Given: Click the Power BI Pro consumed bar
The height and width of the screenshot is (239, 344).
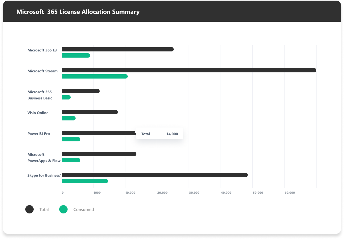Looking at the screenshot, I should coord(71,139).
